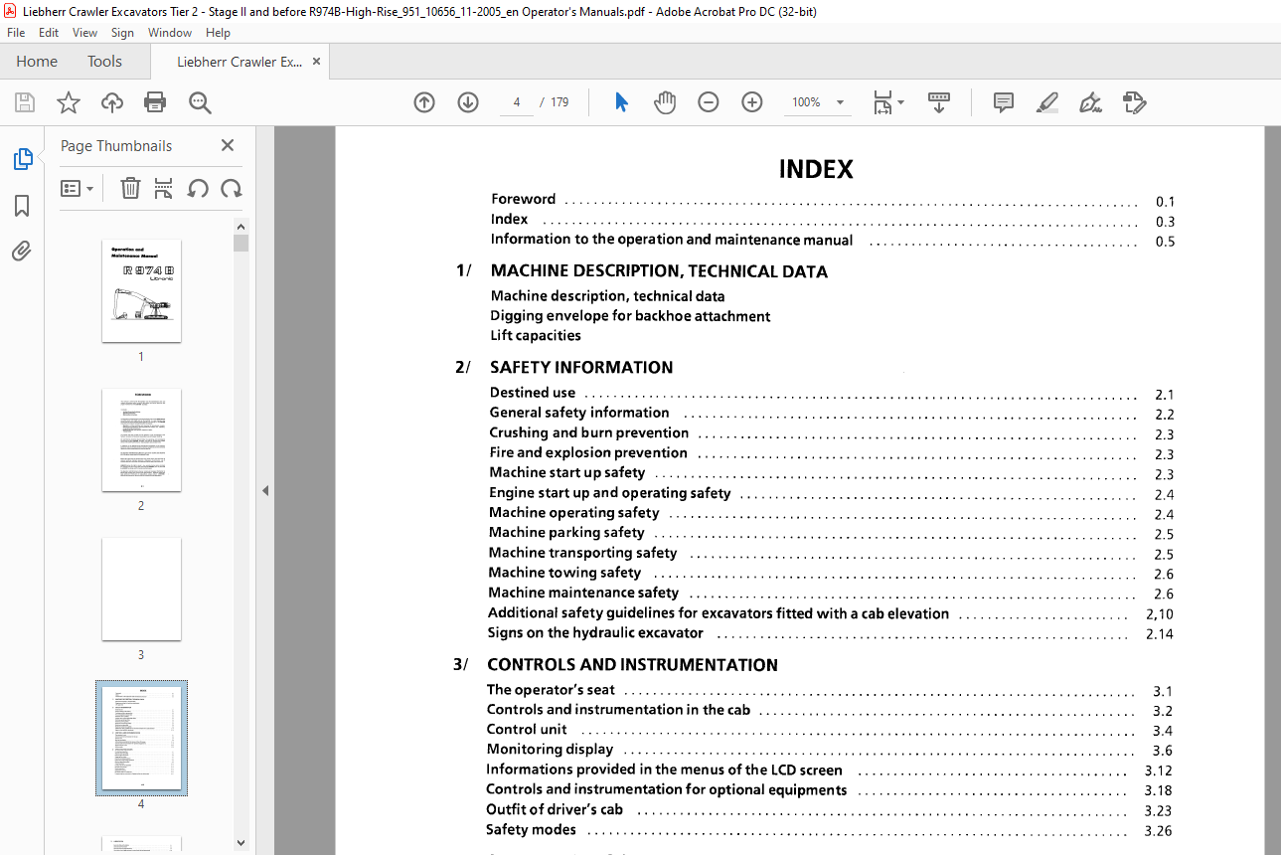1281x855 pixels.
Task: Print the document with printer icon
Action: 155,102
